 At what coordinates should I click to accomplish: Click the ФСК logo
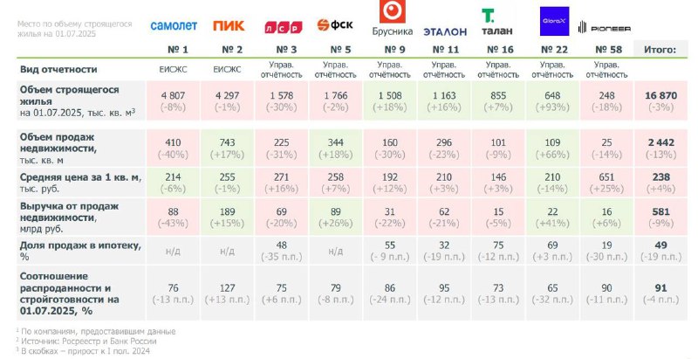[x=335, y=25]
